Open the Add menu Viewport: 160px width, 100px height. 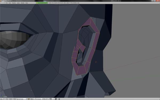[10, 3]
